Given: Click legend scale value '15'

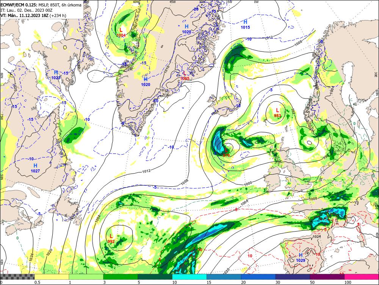Looking at the screenshot, I should 209,282.
